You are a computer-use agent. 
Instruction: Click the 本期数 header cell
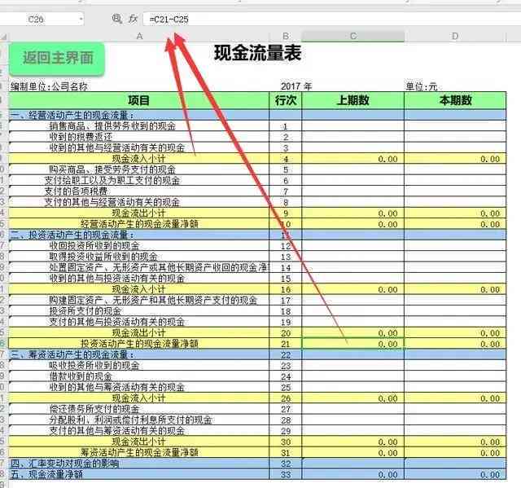[455, 100]
